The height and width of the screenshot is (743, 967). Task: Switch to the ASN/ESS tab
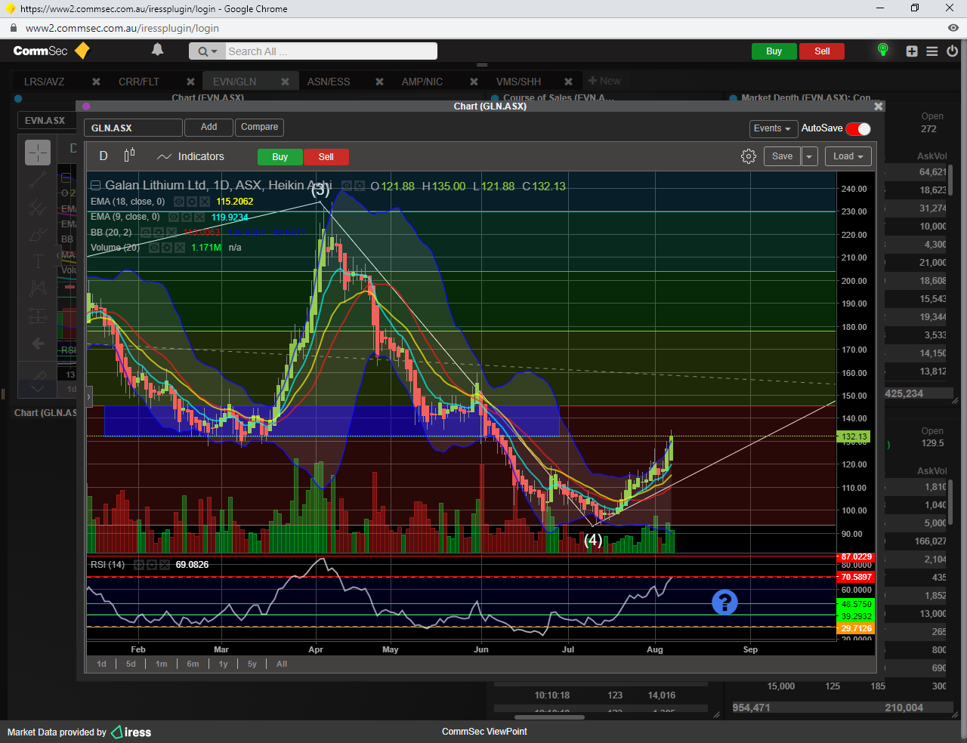[x=329, y=82]
